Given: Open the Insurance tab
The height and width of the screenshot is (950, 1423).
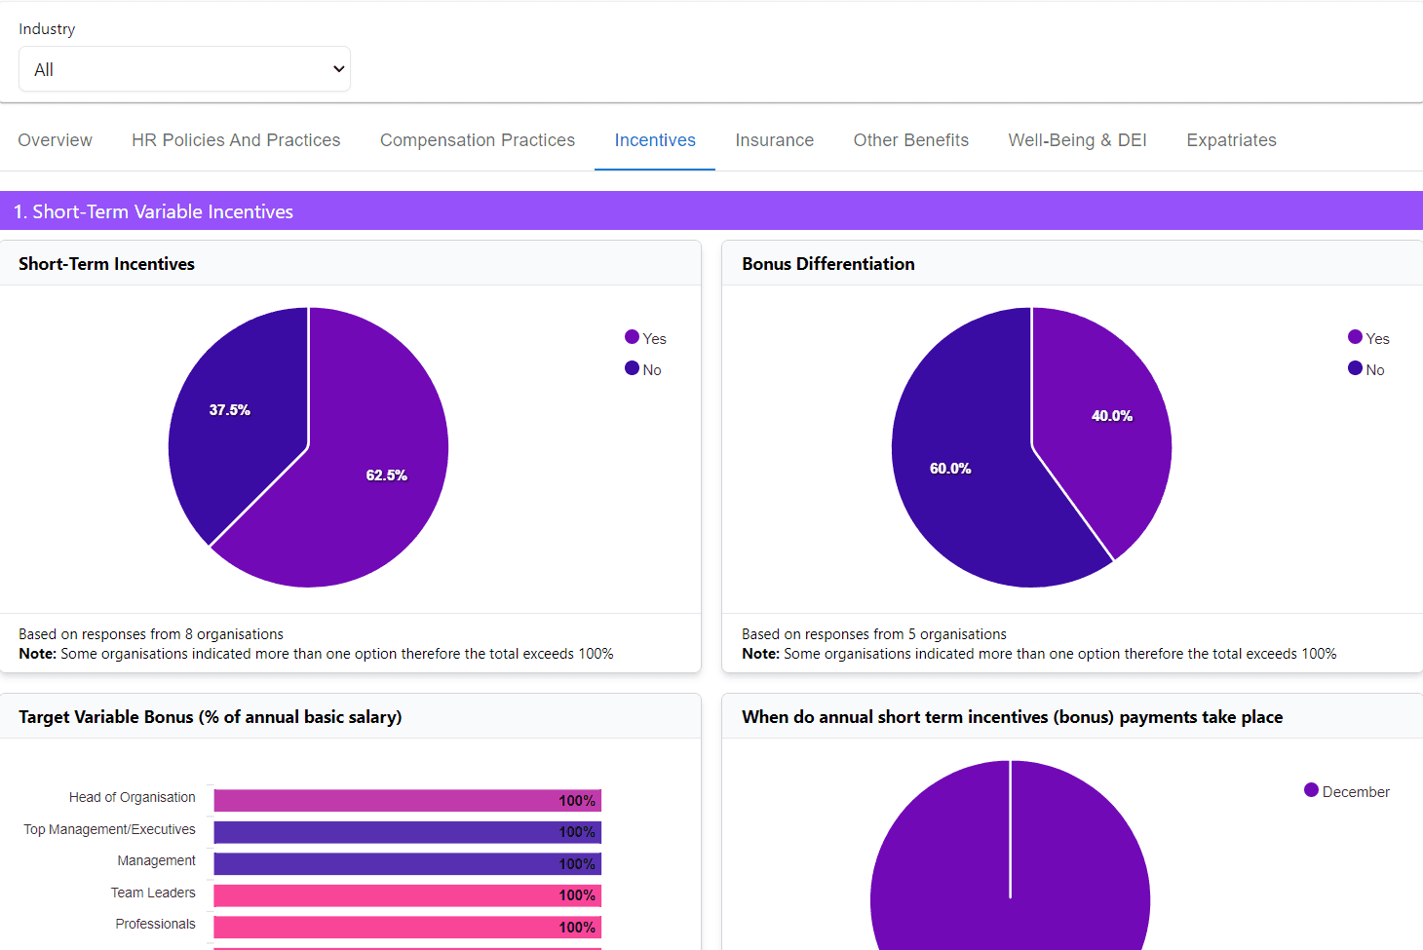Looking at the screenshot, I should [775, 140].
